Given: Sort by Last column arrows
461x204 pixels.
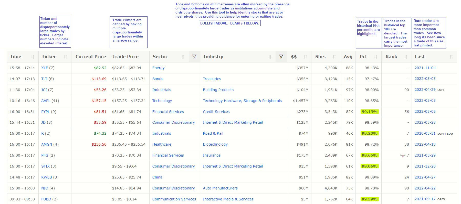Looking at the screenshot, I should coord(451,57).
